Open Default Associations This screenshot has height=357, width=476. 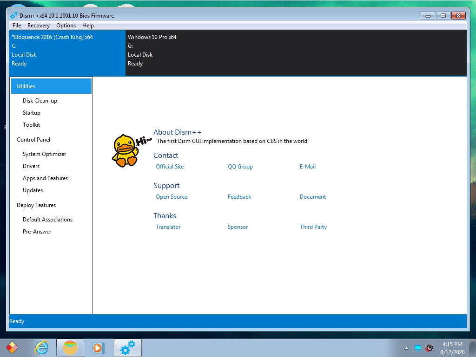48,220
